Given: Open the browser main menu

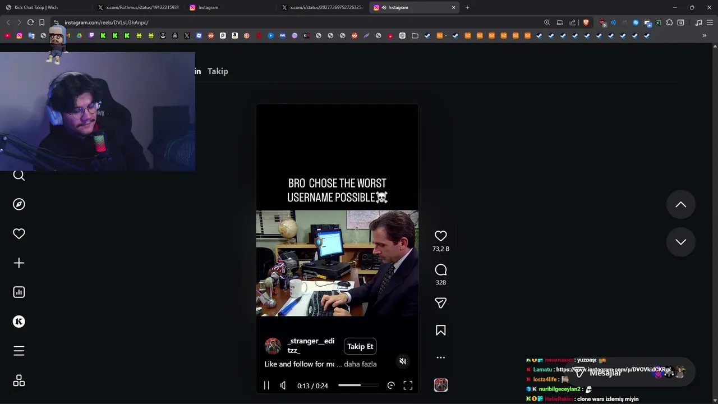Looking at the screenshot, I should point(710,22).
